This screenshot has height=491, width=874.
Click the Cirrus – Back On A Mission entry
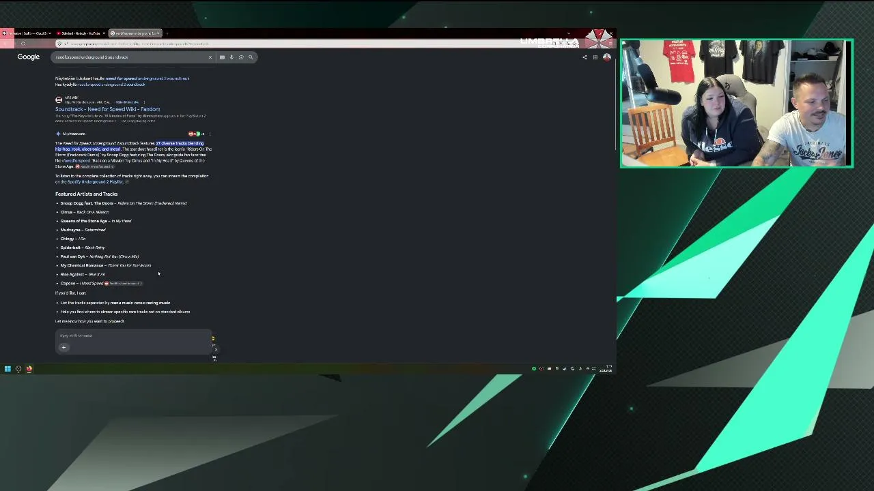point(85,212)
